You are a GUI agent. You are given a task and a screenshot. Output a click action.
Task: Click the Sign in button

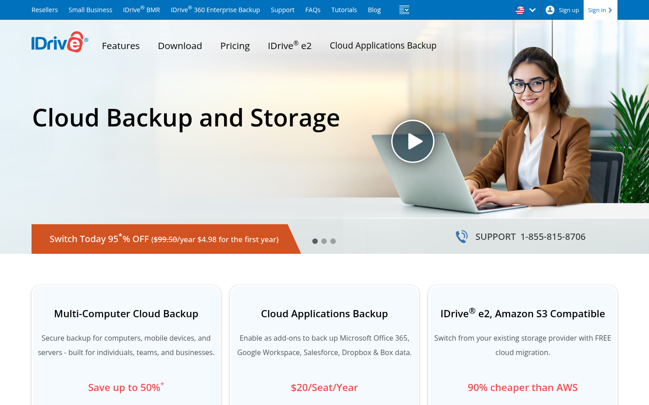coord(600,10)
